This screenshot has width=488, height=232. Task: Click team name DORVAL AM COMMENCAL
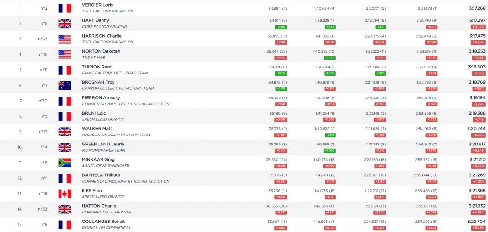106,228
